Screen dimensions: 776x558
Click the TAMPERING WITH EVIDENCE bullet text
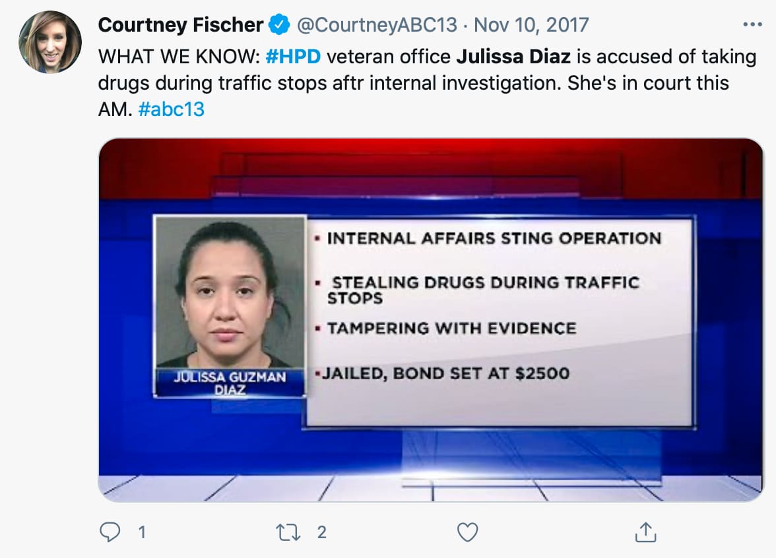pyautogui.click(x=451, y=328)
